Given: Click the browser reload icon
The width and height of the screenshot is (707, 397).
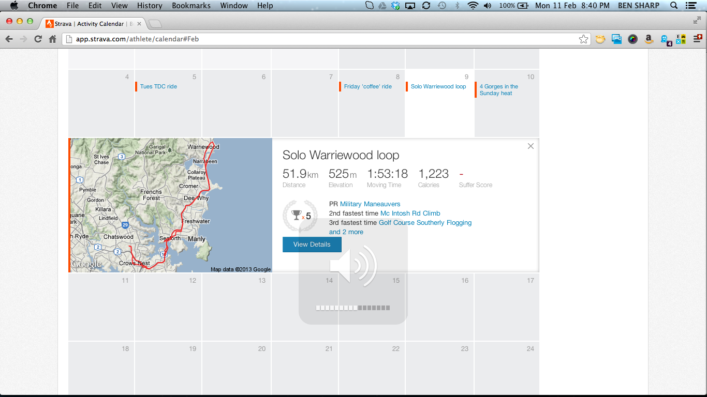Looking at the screenshot, I should (x=38, y=39).
